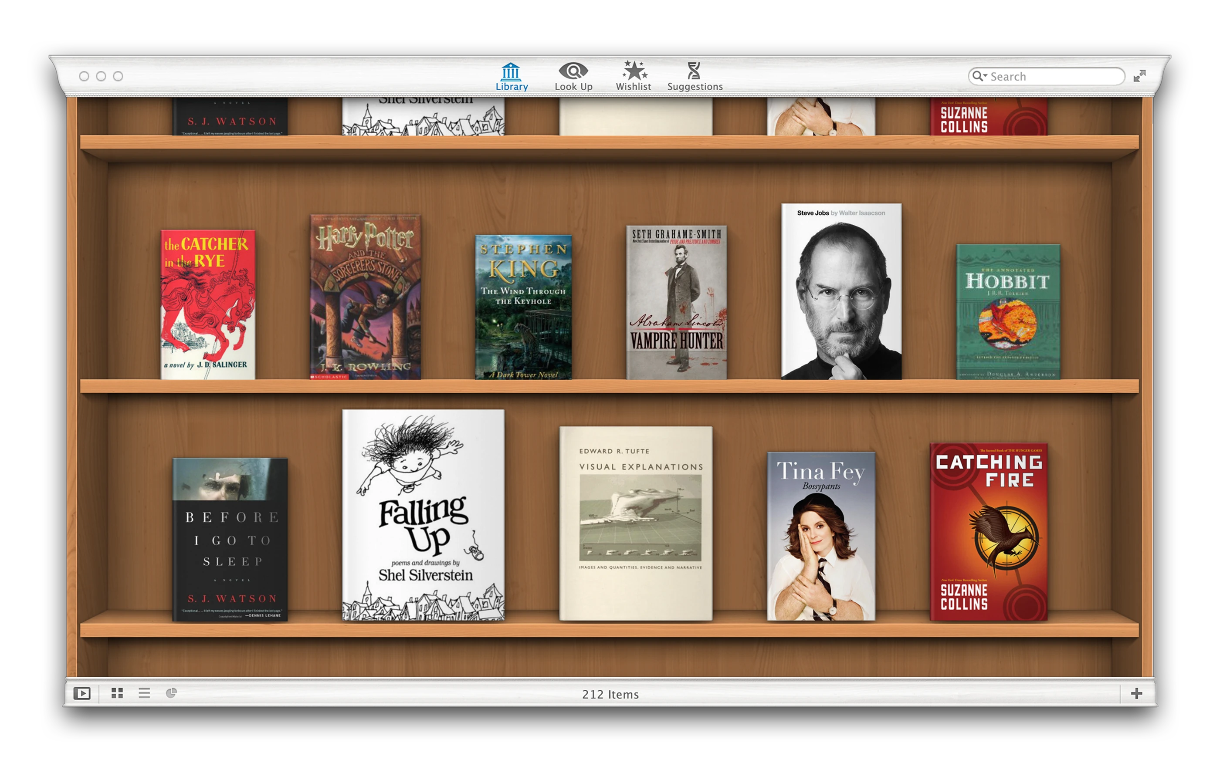Enter full screen with the arrows icon
This screenshot has width=1220, height=763.
click(x=1139, y=76)
